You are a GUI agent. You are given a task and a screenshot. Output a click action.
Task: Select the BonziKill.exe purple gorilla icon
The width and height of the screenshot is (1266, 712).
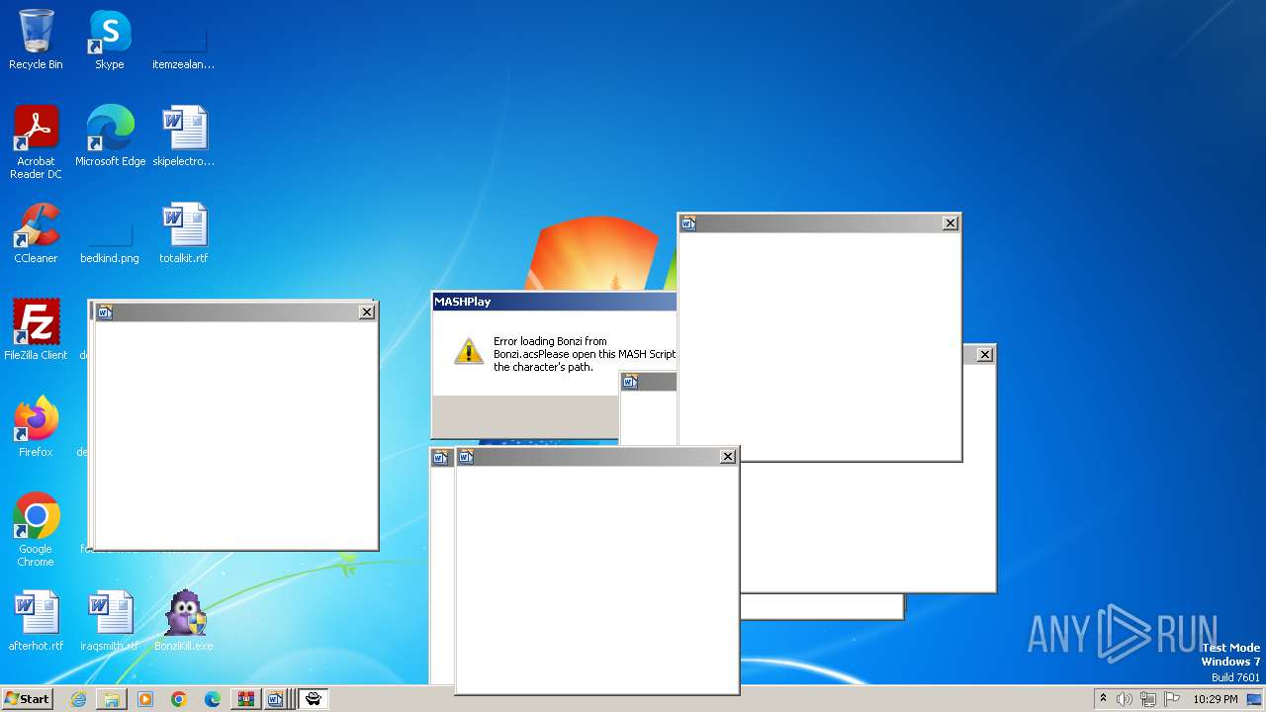(184, 621)
